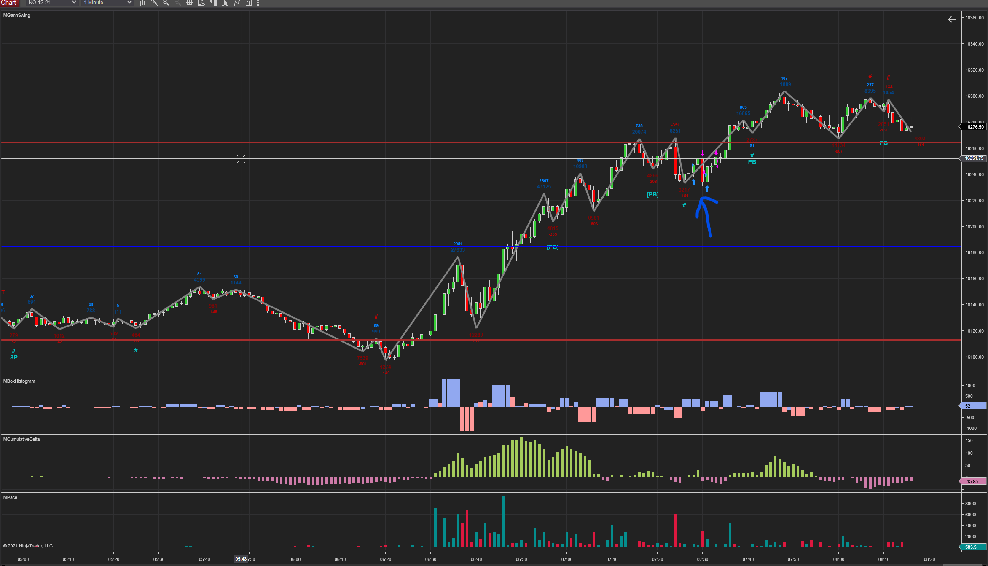
Task: Open the properties list icon
Action: (x=260, y=3)
